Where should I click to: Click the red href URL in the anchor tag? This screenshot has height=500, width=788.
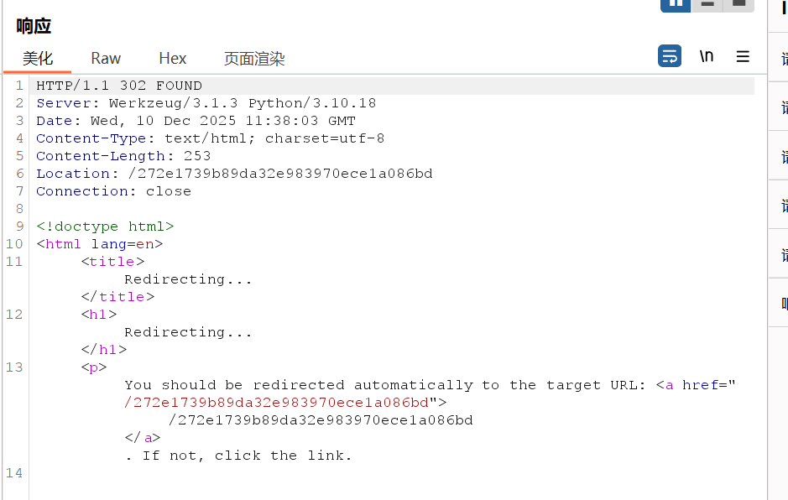[277, 403]
